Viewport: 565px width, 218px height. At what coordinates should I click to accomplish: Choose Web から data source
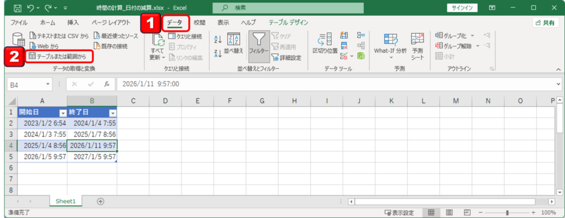pos(44,46)
